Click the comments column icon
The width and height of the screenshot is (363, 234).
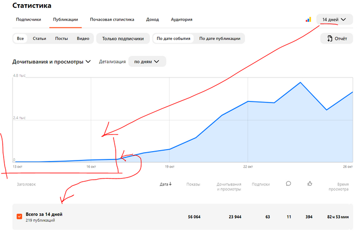pyautogui.click(x=288, y=183)
